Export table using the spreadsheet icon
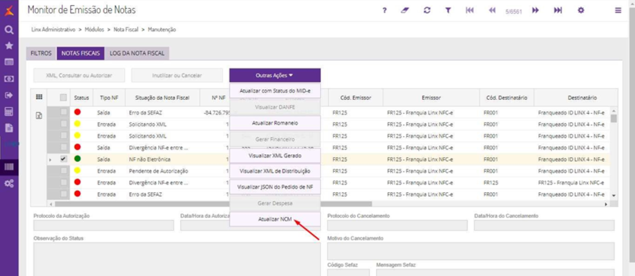The image size is (635, 276). [39, 115]
